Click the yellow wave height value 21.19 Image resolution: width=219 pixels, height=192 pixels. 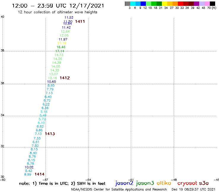click(x=62, y=43)
